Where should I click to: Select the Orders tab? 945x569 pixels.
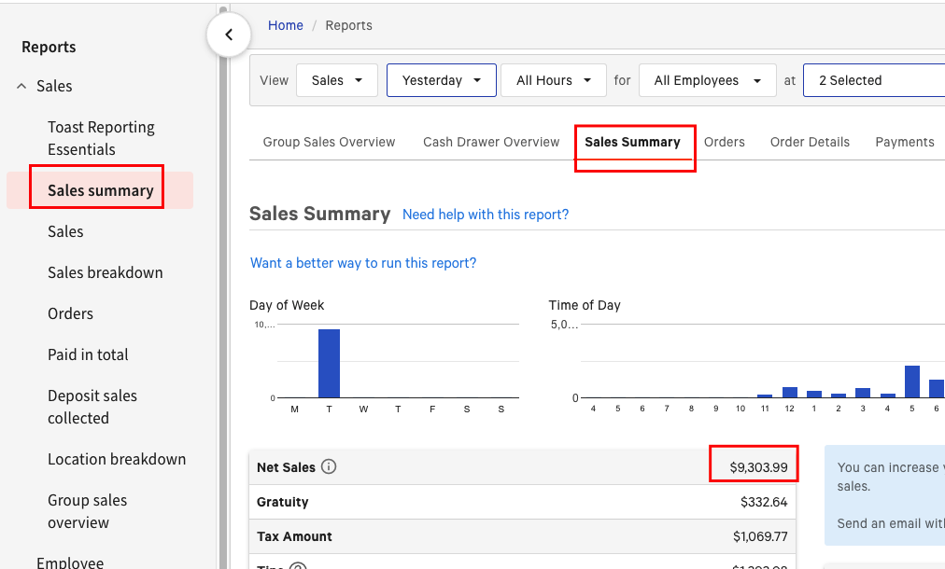point(725,142)
